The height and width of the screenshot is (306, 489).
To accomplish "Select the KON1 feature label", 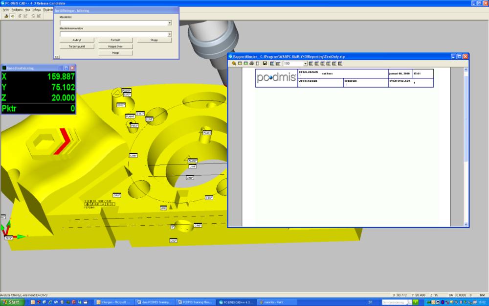I will click(x=121, y=105).
